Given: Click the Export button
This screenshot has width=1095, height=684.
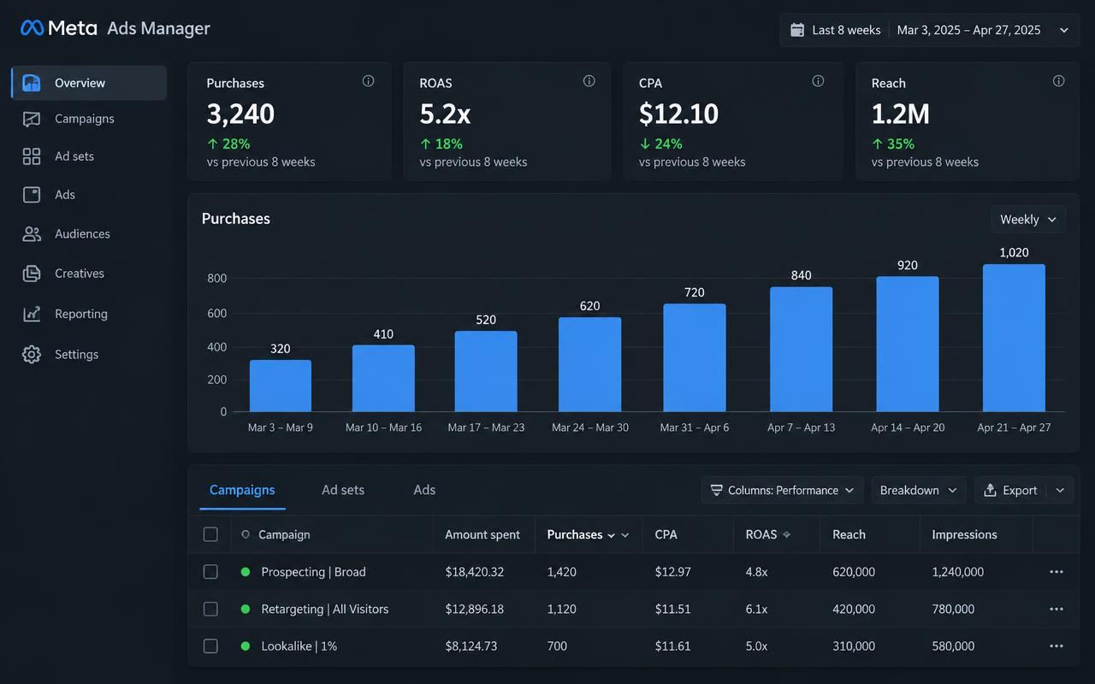Looking at the screenshot, I should point(1011,491).
